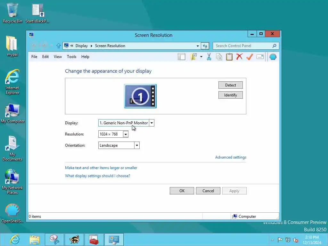Click the search magnifier icon
The image size is (328, 246).
click(x=275, y=46)
